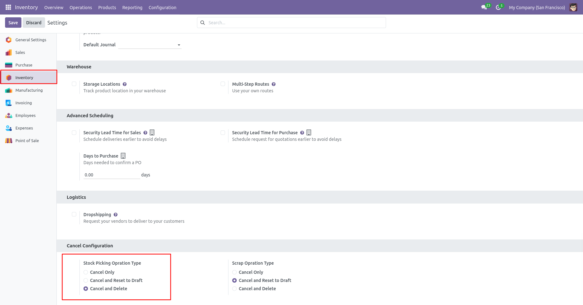
Task: Click the Discard button
Action: (x=34, y=23)
